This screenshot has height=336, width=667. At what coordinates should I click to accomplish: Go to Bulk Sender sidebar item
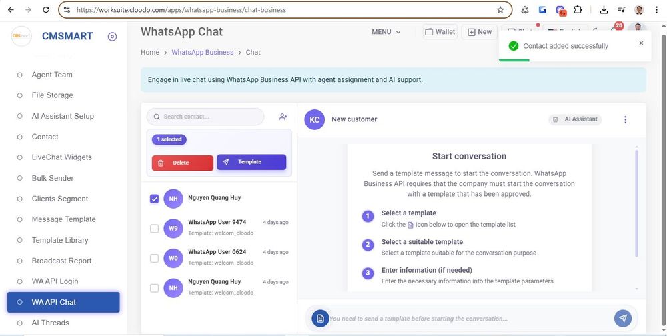(53, 178)
